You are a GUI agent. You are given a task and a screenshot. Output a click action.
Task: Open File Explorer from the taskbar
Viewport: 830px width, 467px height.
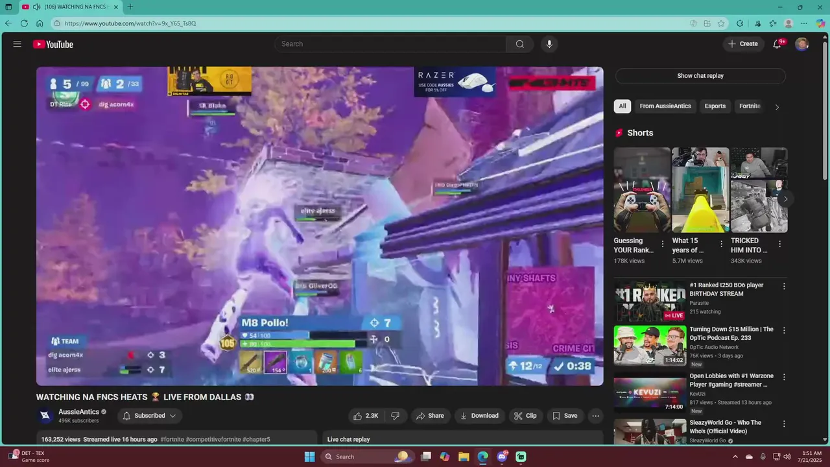(464, 457)
